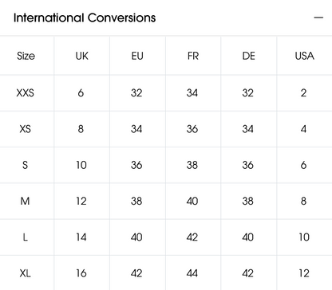
Task: Select the UK column header
Action: (81, 56)
